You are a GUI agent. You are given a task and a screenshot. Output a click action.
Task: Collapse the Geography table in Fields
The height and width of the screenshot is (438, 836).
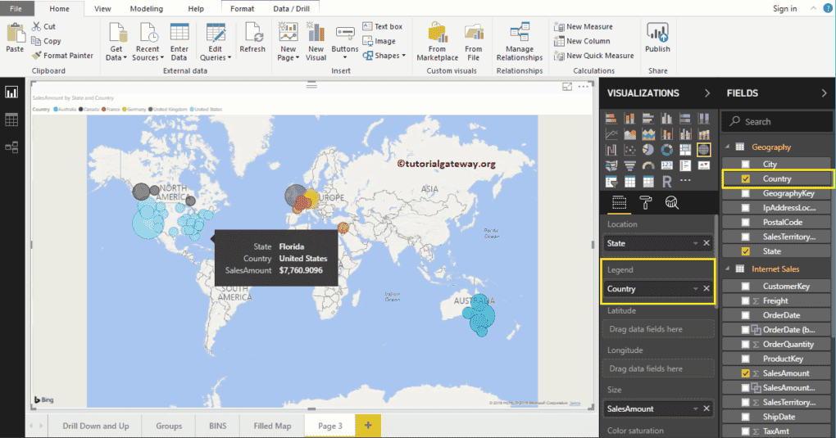pyautogui.click(x=726, y=147)
